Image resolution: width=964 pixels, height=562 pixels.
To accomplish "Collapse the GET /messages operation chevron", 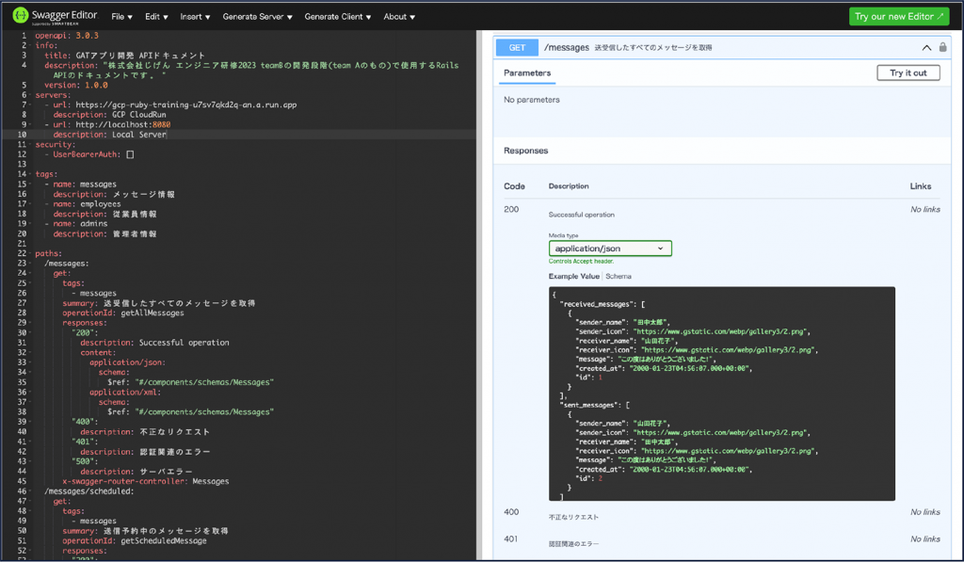I will click(x=925, y=47).
